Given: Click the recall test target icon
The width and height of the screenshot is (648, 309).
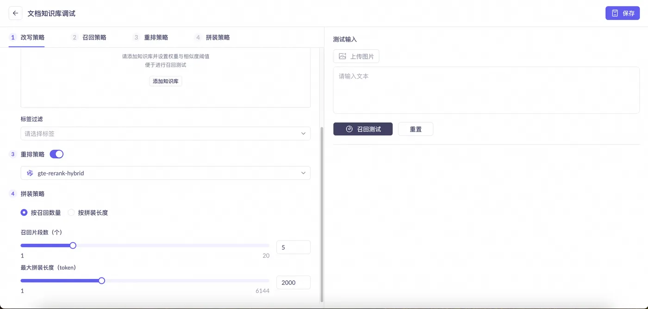Looking at the screenshot, I should 349,129.
